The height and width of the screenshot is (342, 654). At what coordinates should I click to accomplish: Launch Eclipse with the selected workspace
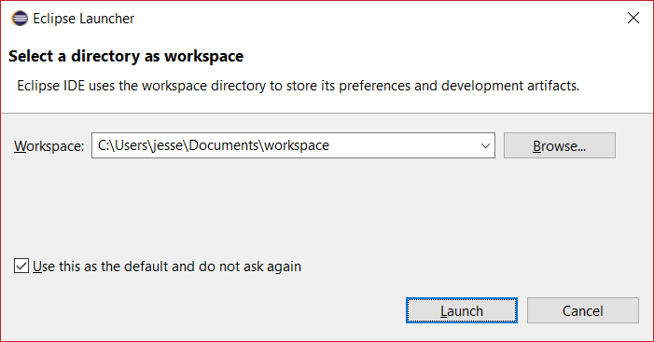tap(462, 310)
